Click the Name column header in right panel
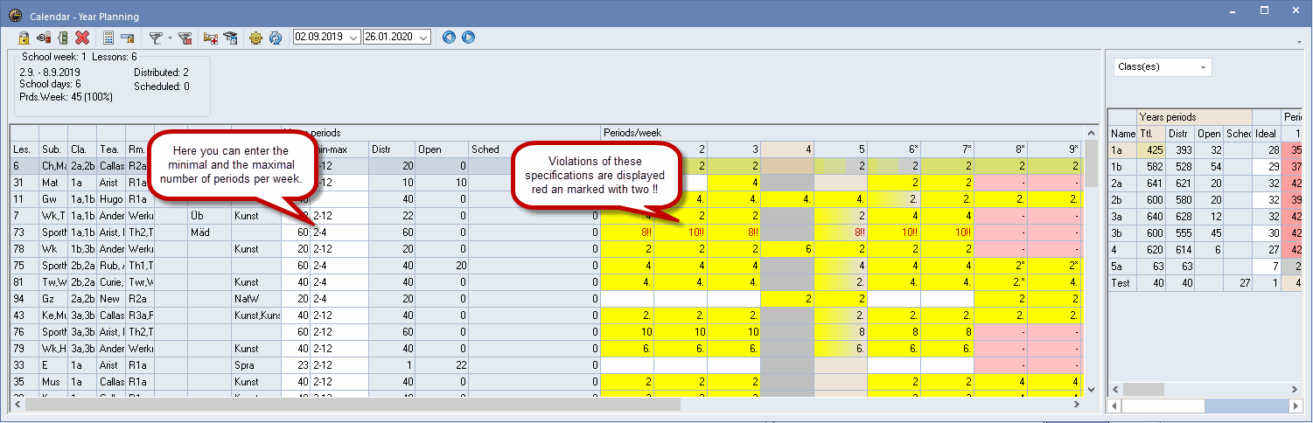The width and height of the screenshot is (1313, 423). tap(1122, 133)
